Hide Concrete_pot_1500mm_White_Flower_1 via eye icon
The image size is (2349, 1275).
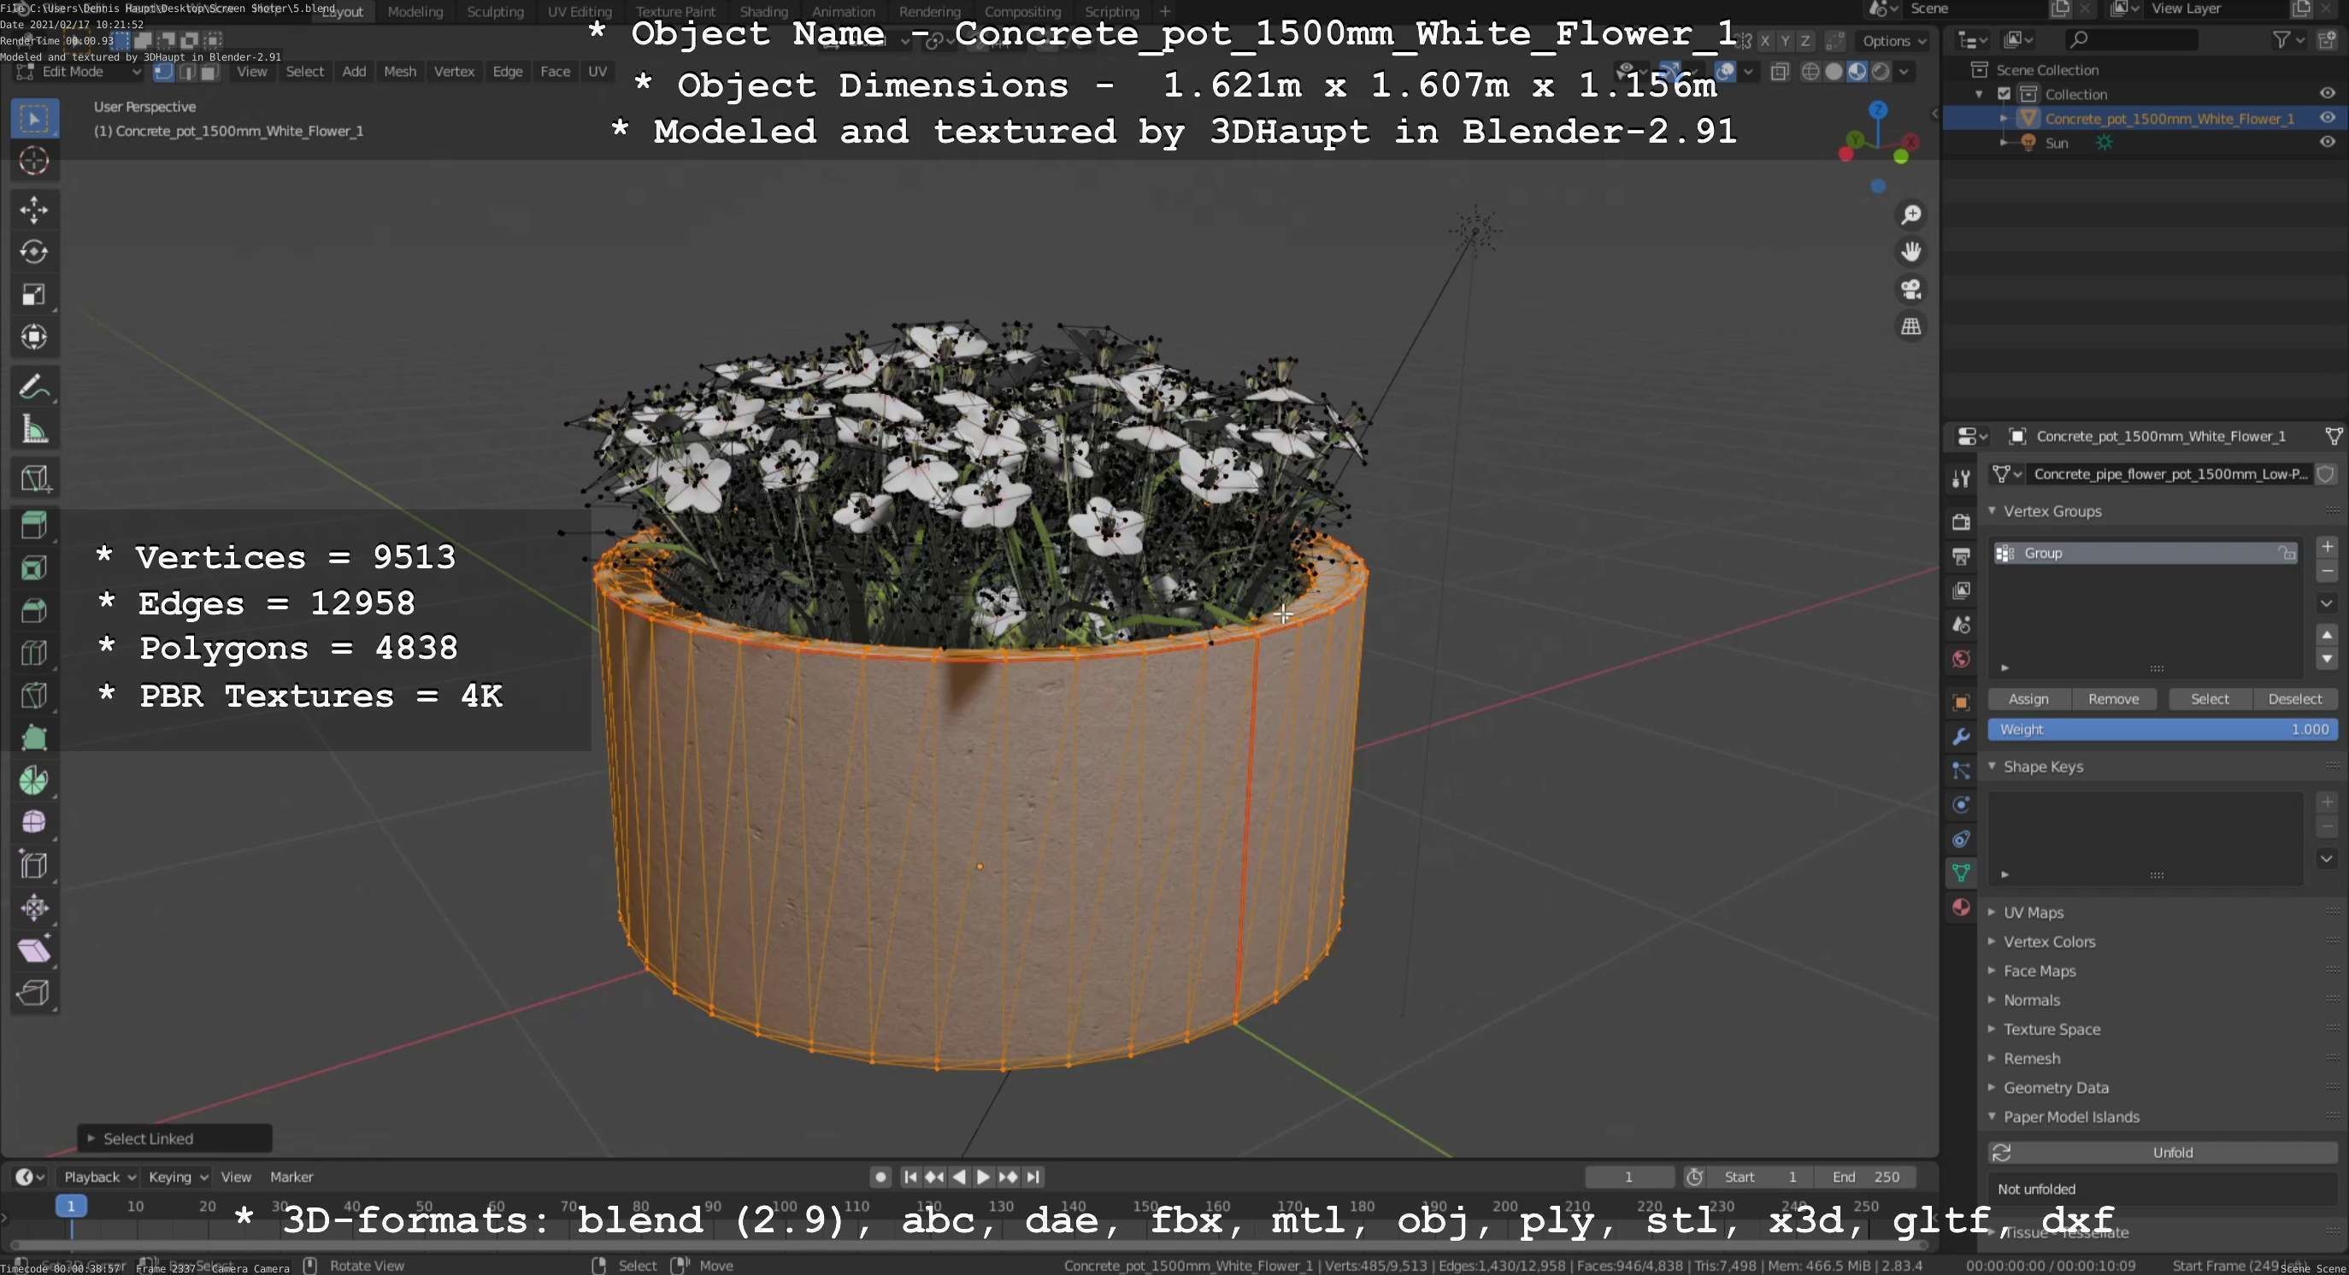tap(2327, 118)
